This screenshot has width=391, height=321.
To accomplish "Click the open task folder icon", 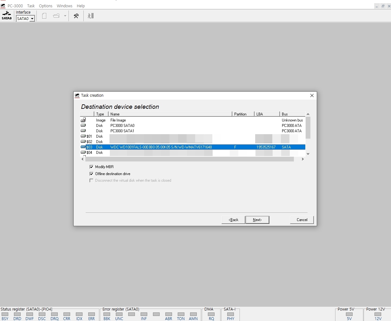I will point(56,16).
